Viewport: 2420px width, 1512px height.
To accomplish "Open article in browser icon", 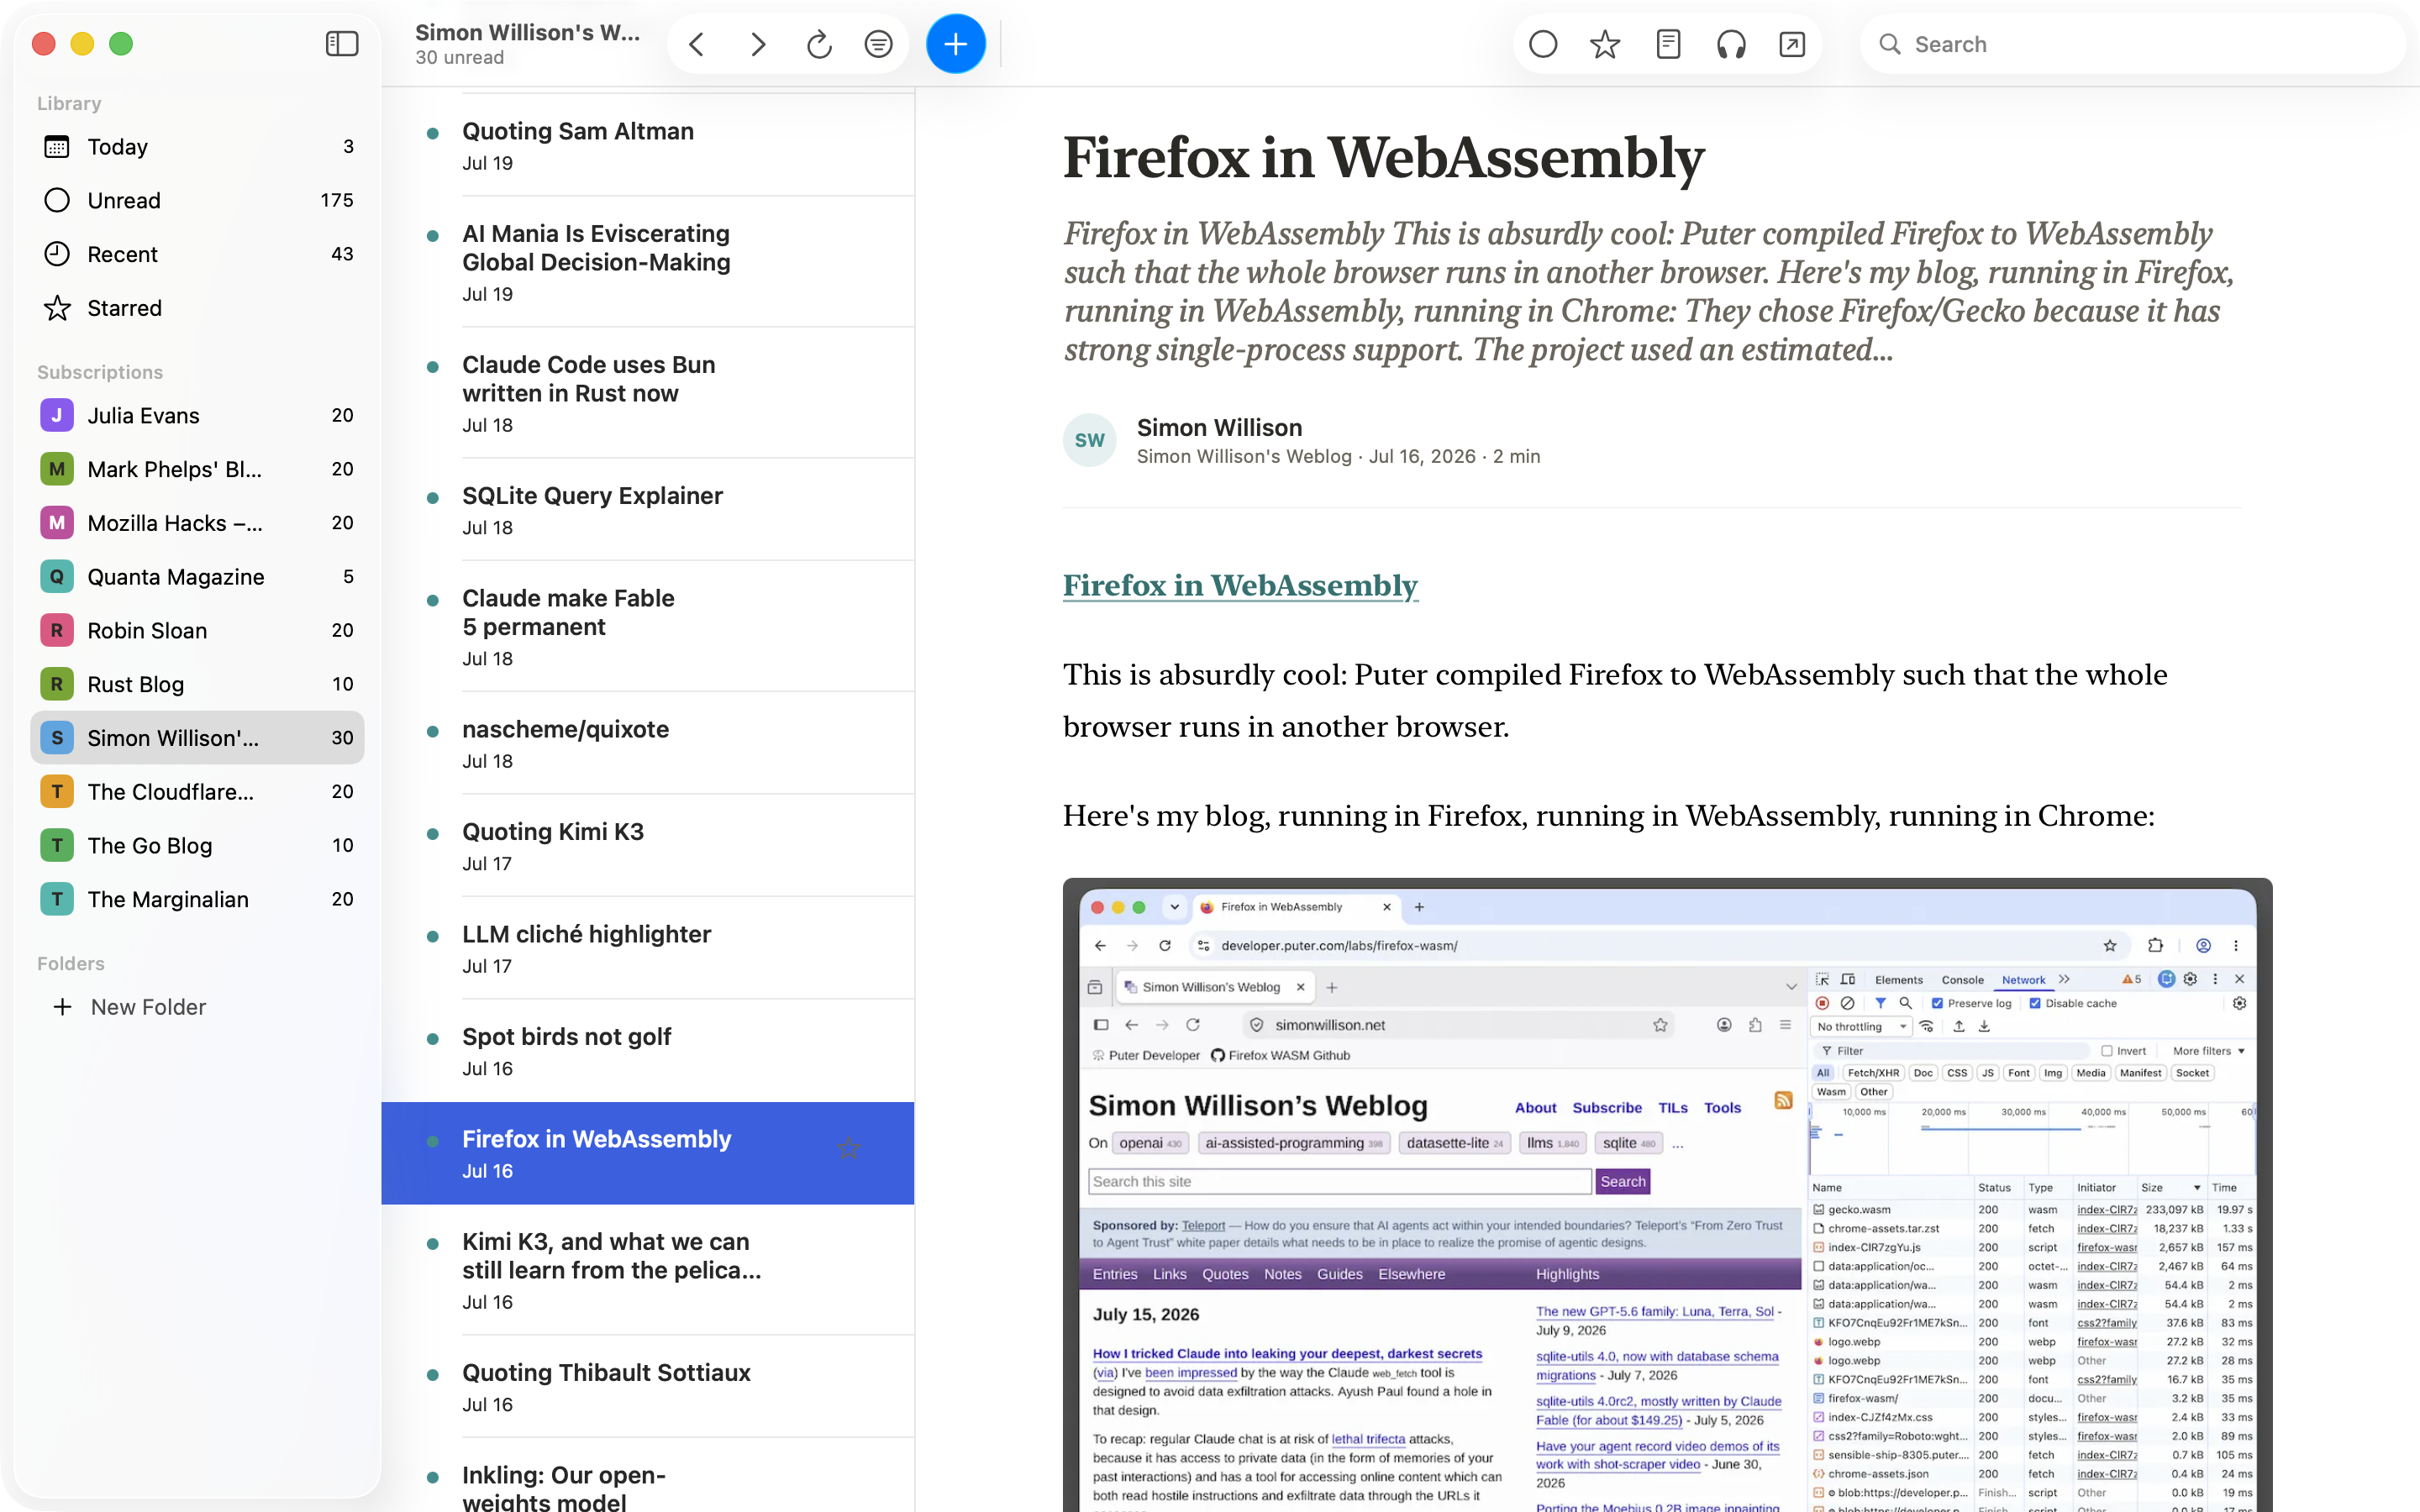I will [x=1792, y=44].
